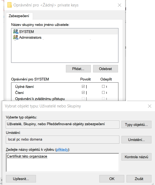
Task: Open the Typy objektů... chooser
Action: [x=136, y=124]
